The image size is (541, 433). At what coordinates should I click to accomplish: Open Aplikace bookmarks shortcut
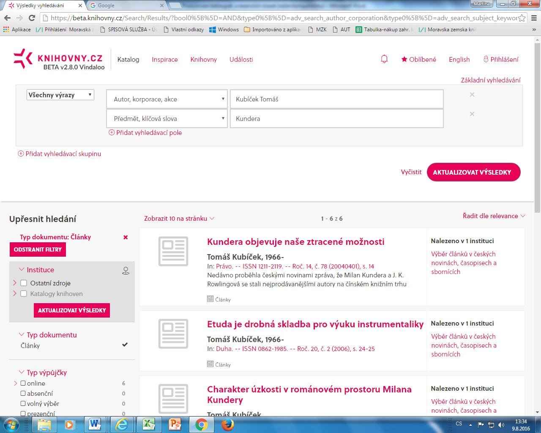click(x=17, y=30)
